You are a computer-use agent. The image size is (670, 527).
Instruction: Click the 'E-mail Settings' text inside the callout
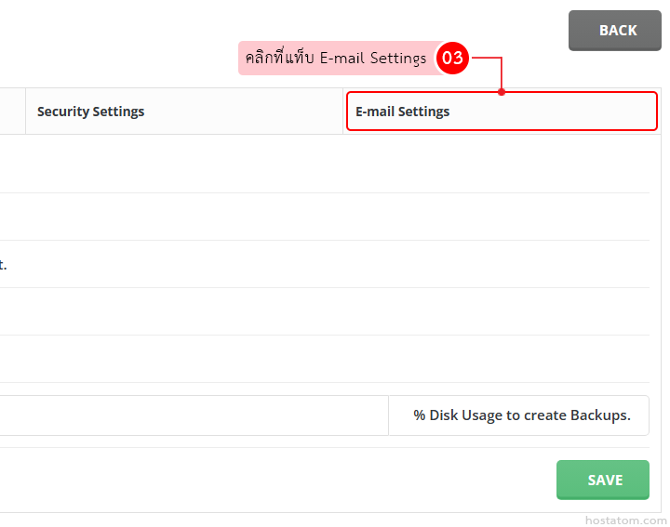point(372,58)
